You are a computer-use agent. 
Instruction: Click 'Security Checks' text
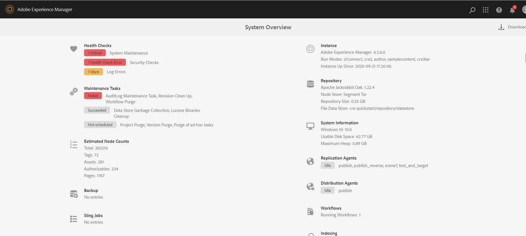144,62
